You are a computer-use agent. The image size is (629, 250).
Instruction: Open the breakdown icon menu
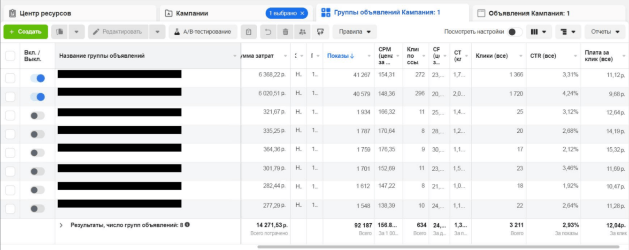(568, 32)
